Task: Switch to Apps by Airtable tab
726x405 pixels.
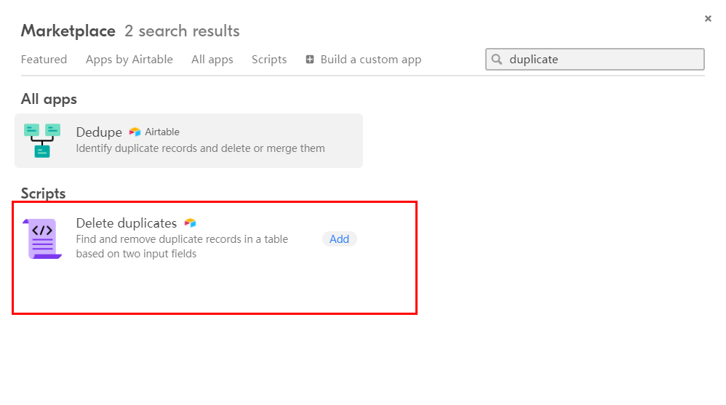Action: click(129, 59)
